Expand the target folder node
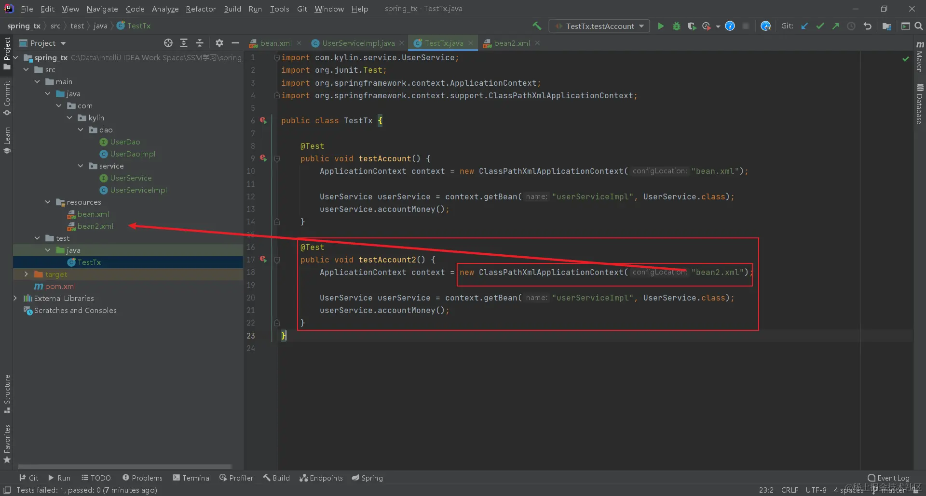 (26, 274)
